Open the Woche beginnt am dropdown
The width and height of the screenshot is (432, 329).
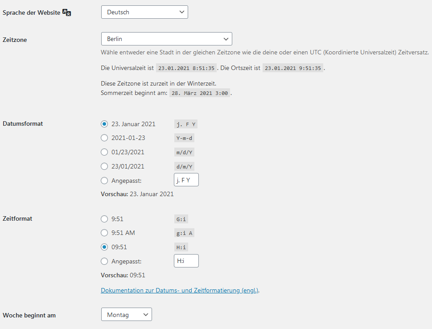tap(126, 315)
